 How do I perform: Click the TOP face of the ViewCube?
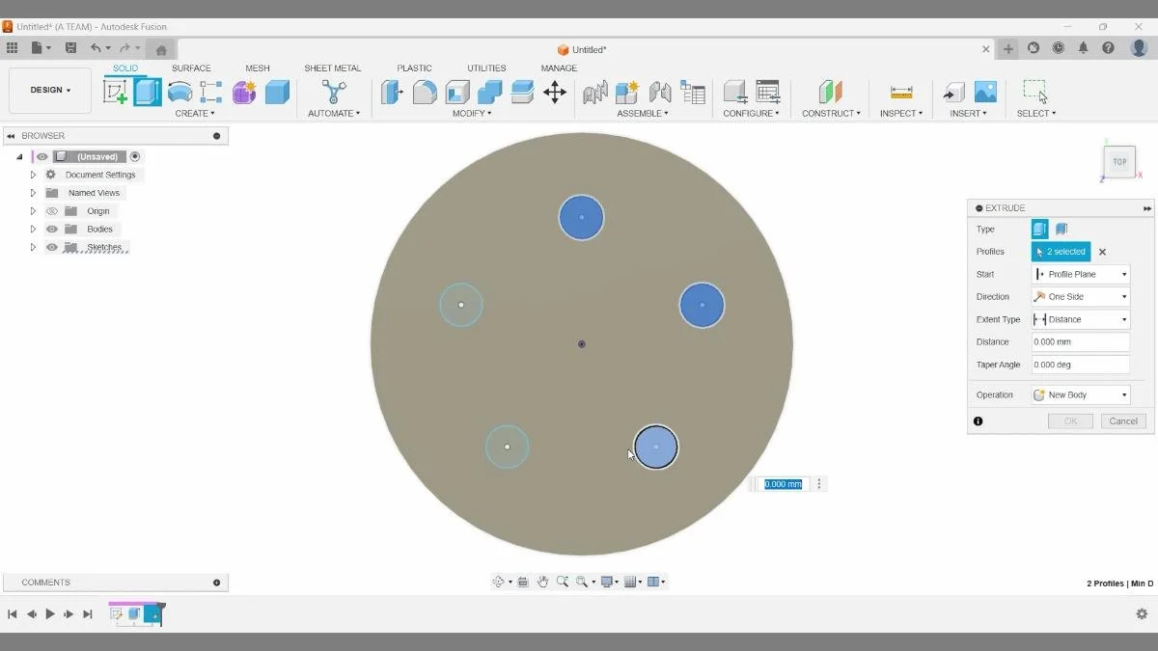[1118, 162]
